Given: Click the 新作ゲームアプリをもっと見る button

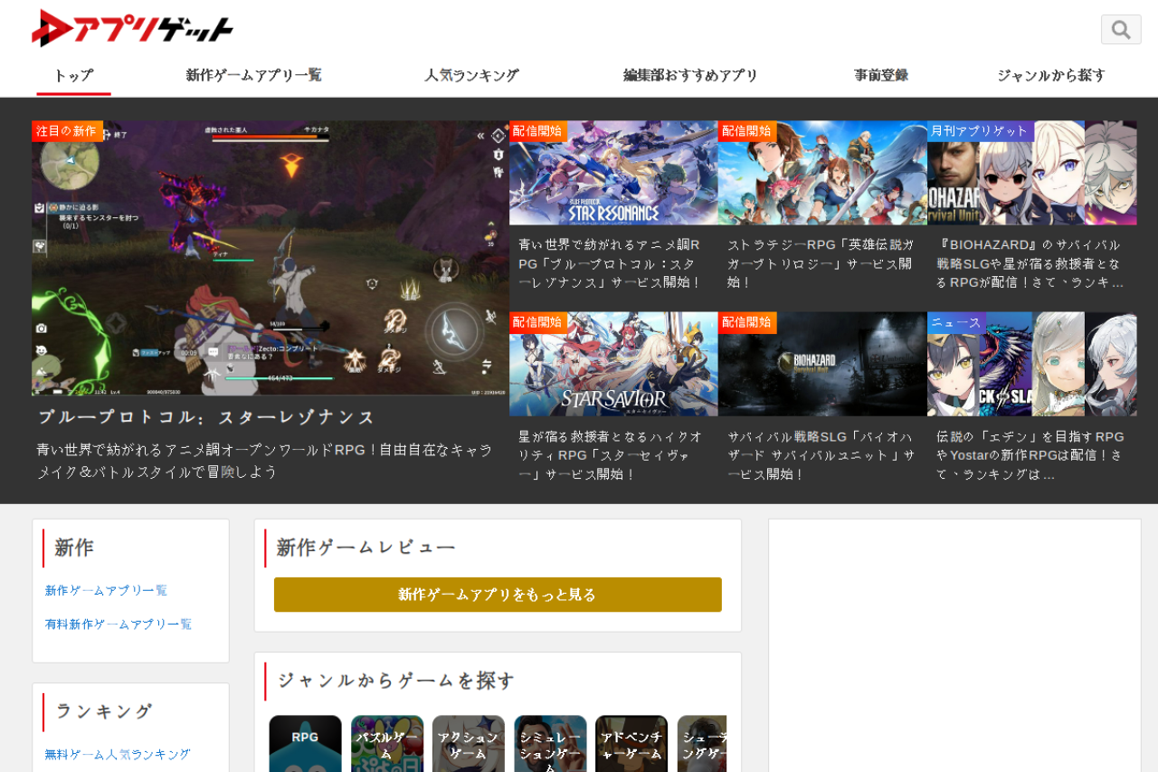Looking at the screenshot, I should coord(498,595).
